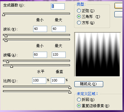Screen dimensions: 124x112
Task: Click the horizontal scale slider handle
Action: 70,87
